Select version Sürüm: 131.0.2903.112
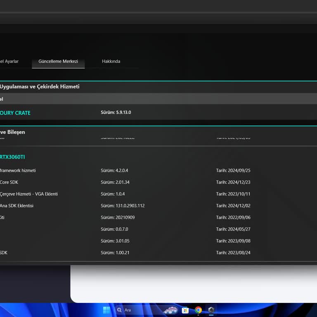Screen dimensions: 317x317 pyautogui.click(x=123, y=206)
